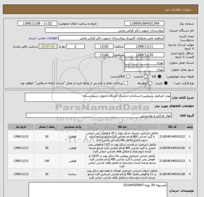
Task: Click the جزئیات اطلاعات نیاز page header
Action: (x=178, y=10)
